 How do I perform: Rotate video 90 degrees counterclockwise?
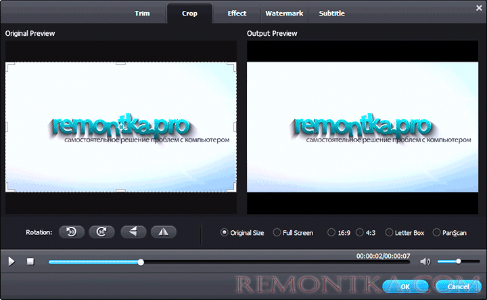click(x=72, y=232)
